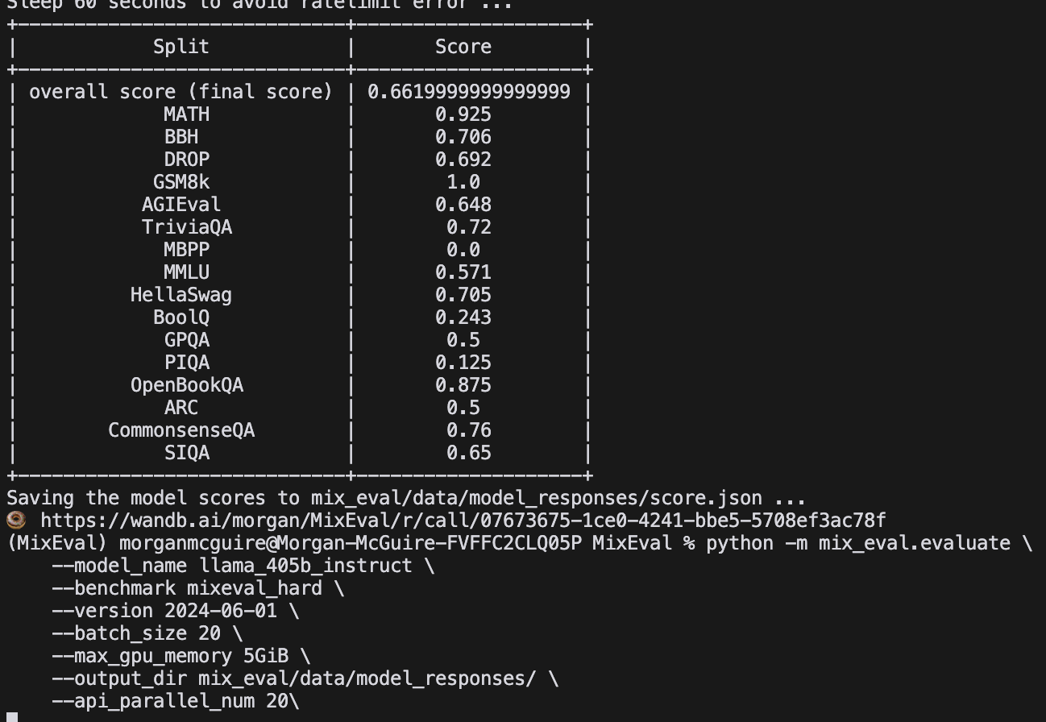Click the terminal cursor block at the bottom
The image size is (1046, 722).
point(12,716)
